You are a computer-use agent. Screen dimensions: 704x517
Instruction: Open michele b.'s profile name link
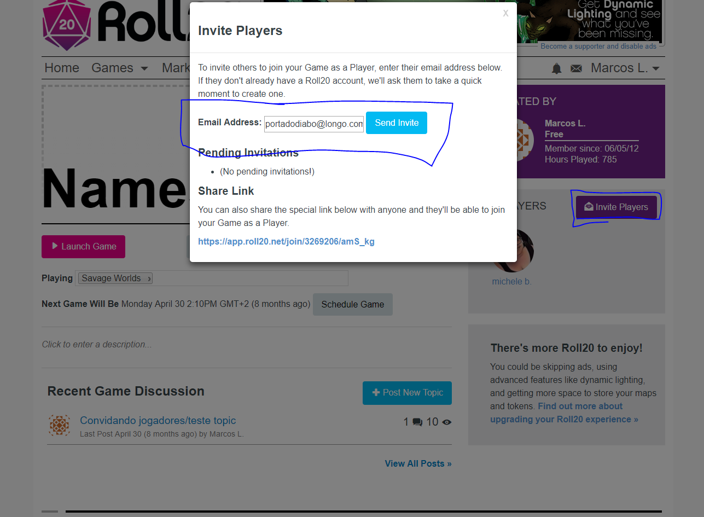click(x=512, y=281)
